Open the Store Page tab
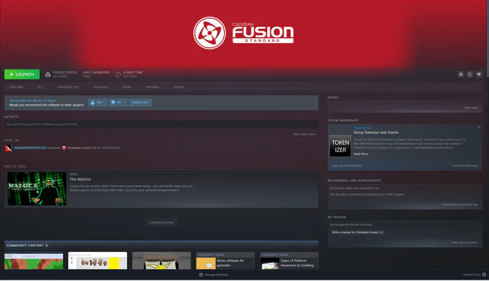Screen dimensions: 489x281 click(16, 87)
